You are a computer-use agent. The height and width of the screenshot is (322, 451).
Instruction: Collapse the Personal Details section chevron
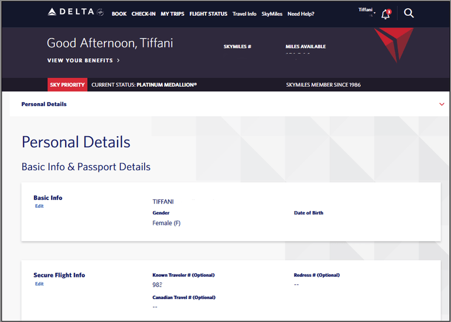442,104
